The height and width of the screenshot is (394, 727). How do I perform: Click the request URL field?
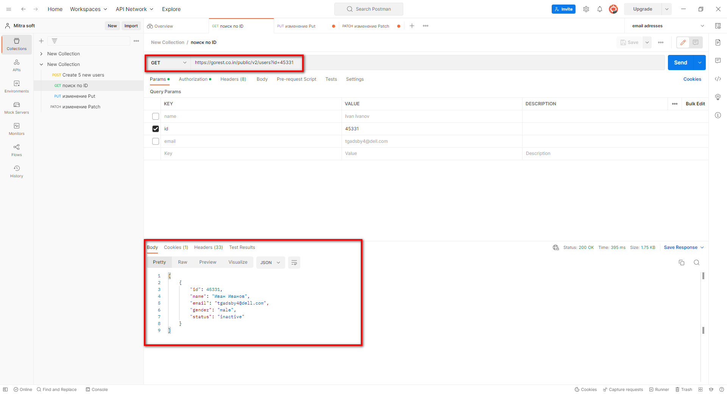pos(427,63)
